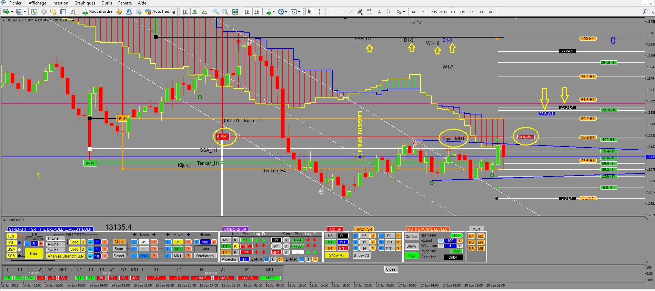The image size is (655, 291).
Task: Open the Graphiques menu
Action: [x=85, y=3]
